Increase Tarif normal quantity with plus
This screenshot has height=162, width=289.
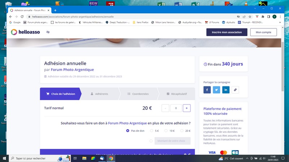(x=186, y=108)
